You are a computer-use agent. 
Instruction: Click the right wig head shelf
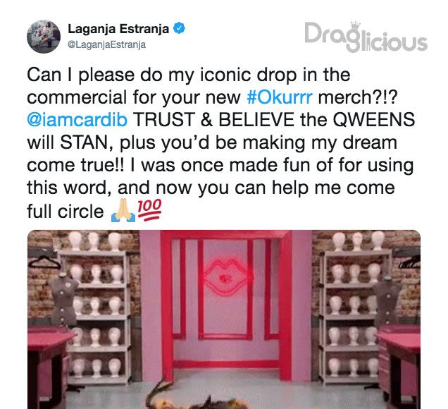(x=354, y=307)
